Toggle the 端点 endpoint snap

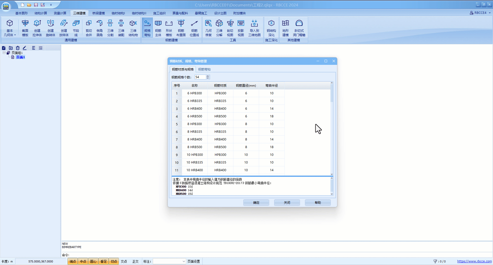tap(73, 261)
